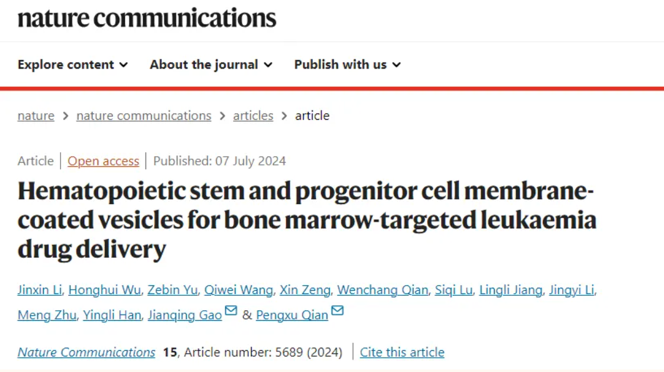Open the About the journal dropdown
Screen dimensions: 664x372
pyautogui.click(x=211, y=65)
